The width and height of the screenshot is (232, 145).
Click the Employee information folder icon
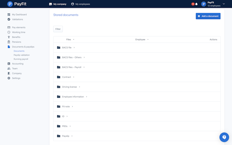(59, 97)
